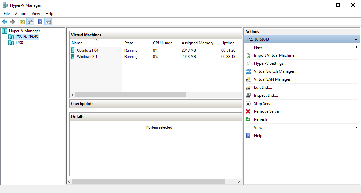Choose Edit Disk... action

pos(263,87)
